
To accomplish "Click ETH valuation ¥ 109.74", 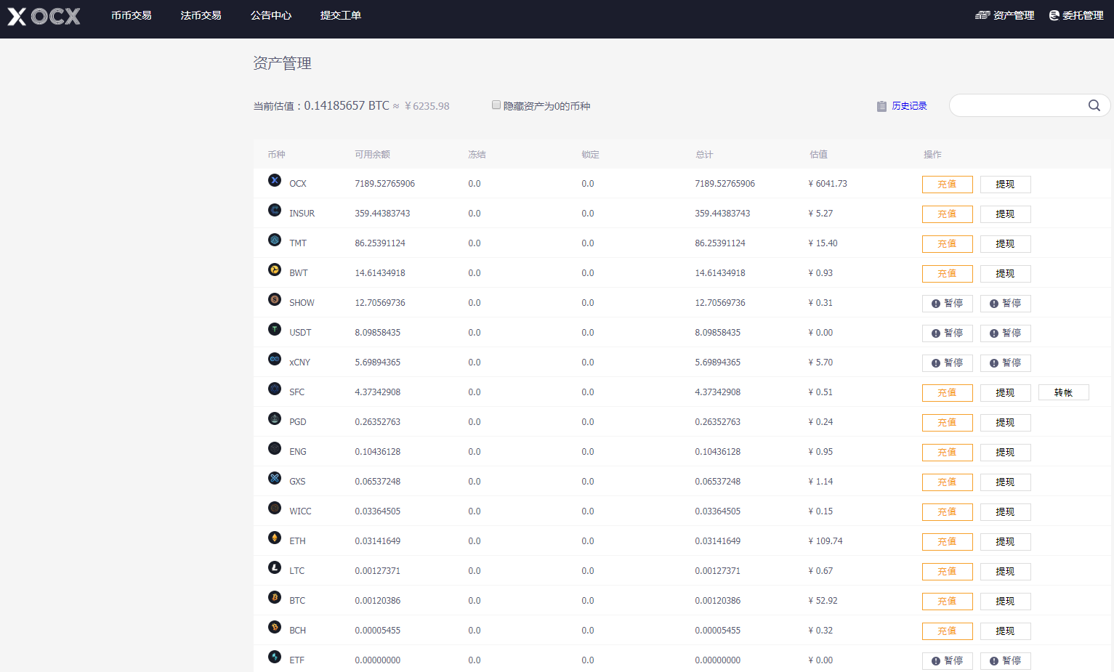I will click(825, 541).
